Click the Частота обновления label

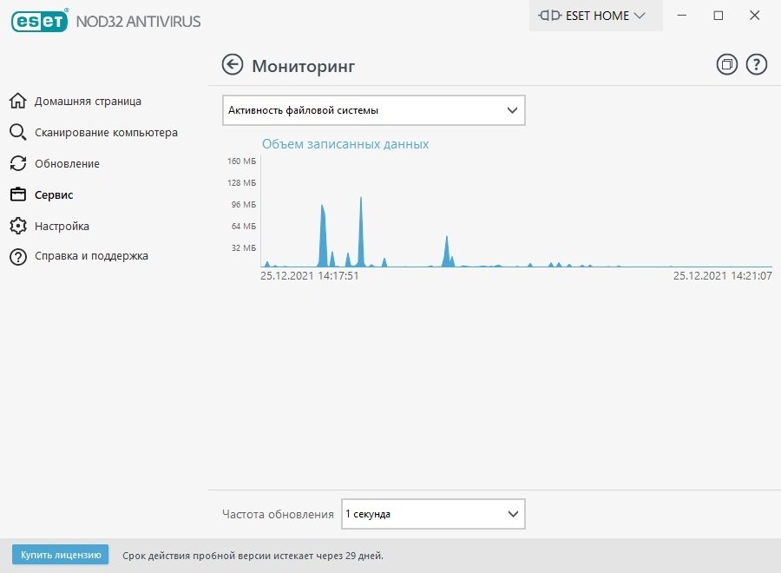click(278, 514)
